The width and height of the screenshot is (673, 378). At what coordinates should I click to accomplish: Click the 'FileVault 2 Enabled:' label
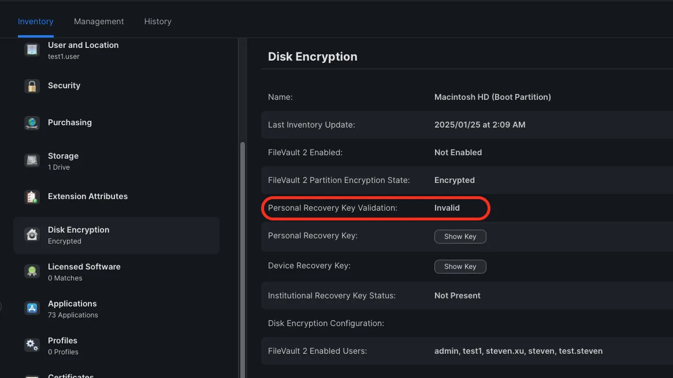[305, 152]
